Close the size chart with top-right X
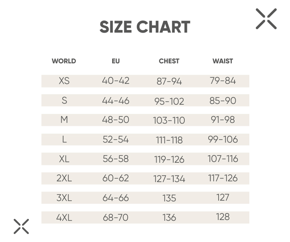The image size is (290, 242). point(266,19)
